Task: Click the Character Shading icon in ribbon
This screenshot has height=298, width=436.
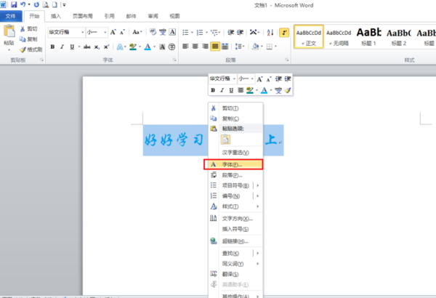Action: (x=162, y=47)
